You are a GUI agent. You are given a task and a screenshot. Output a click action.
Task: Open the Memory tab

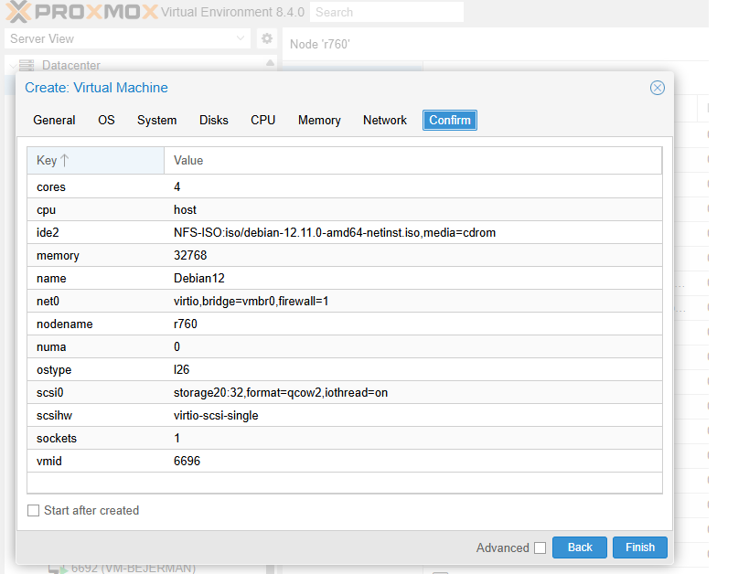point(319,121)
